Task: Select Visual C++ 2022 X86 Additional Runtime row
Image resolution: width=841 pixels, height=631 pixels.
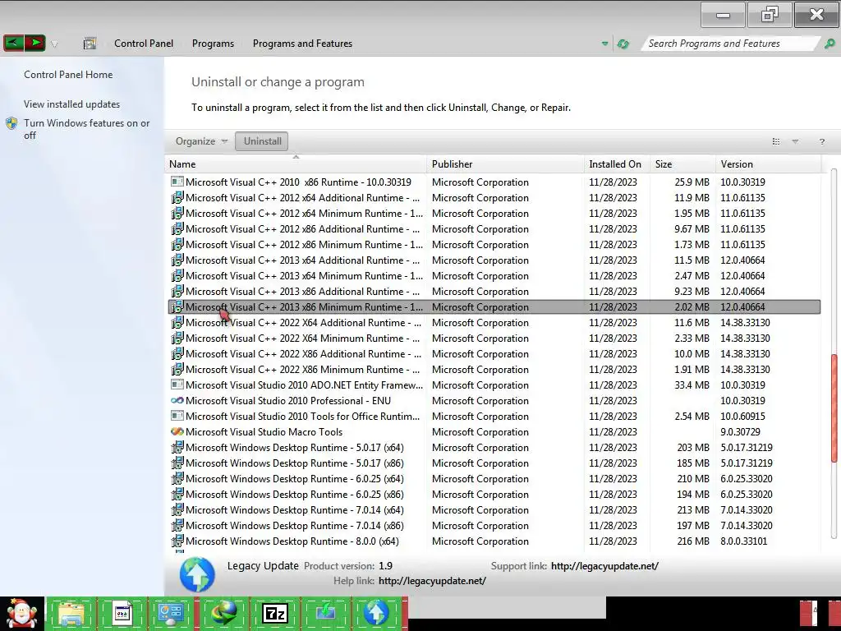Action: [494, 353]
